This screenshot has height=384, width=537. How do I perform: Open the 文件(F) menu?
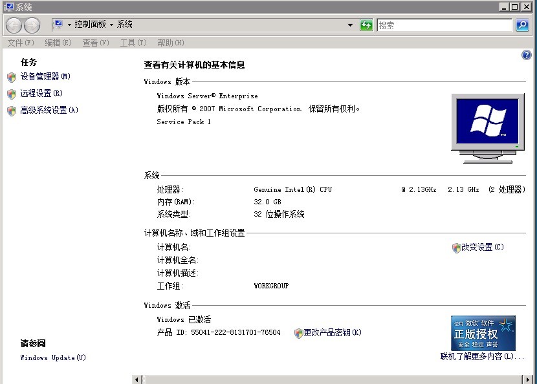tap(21, 43)
